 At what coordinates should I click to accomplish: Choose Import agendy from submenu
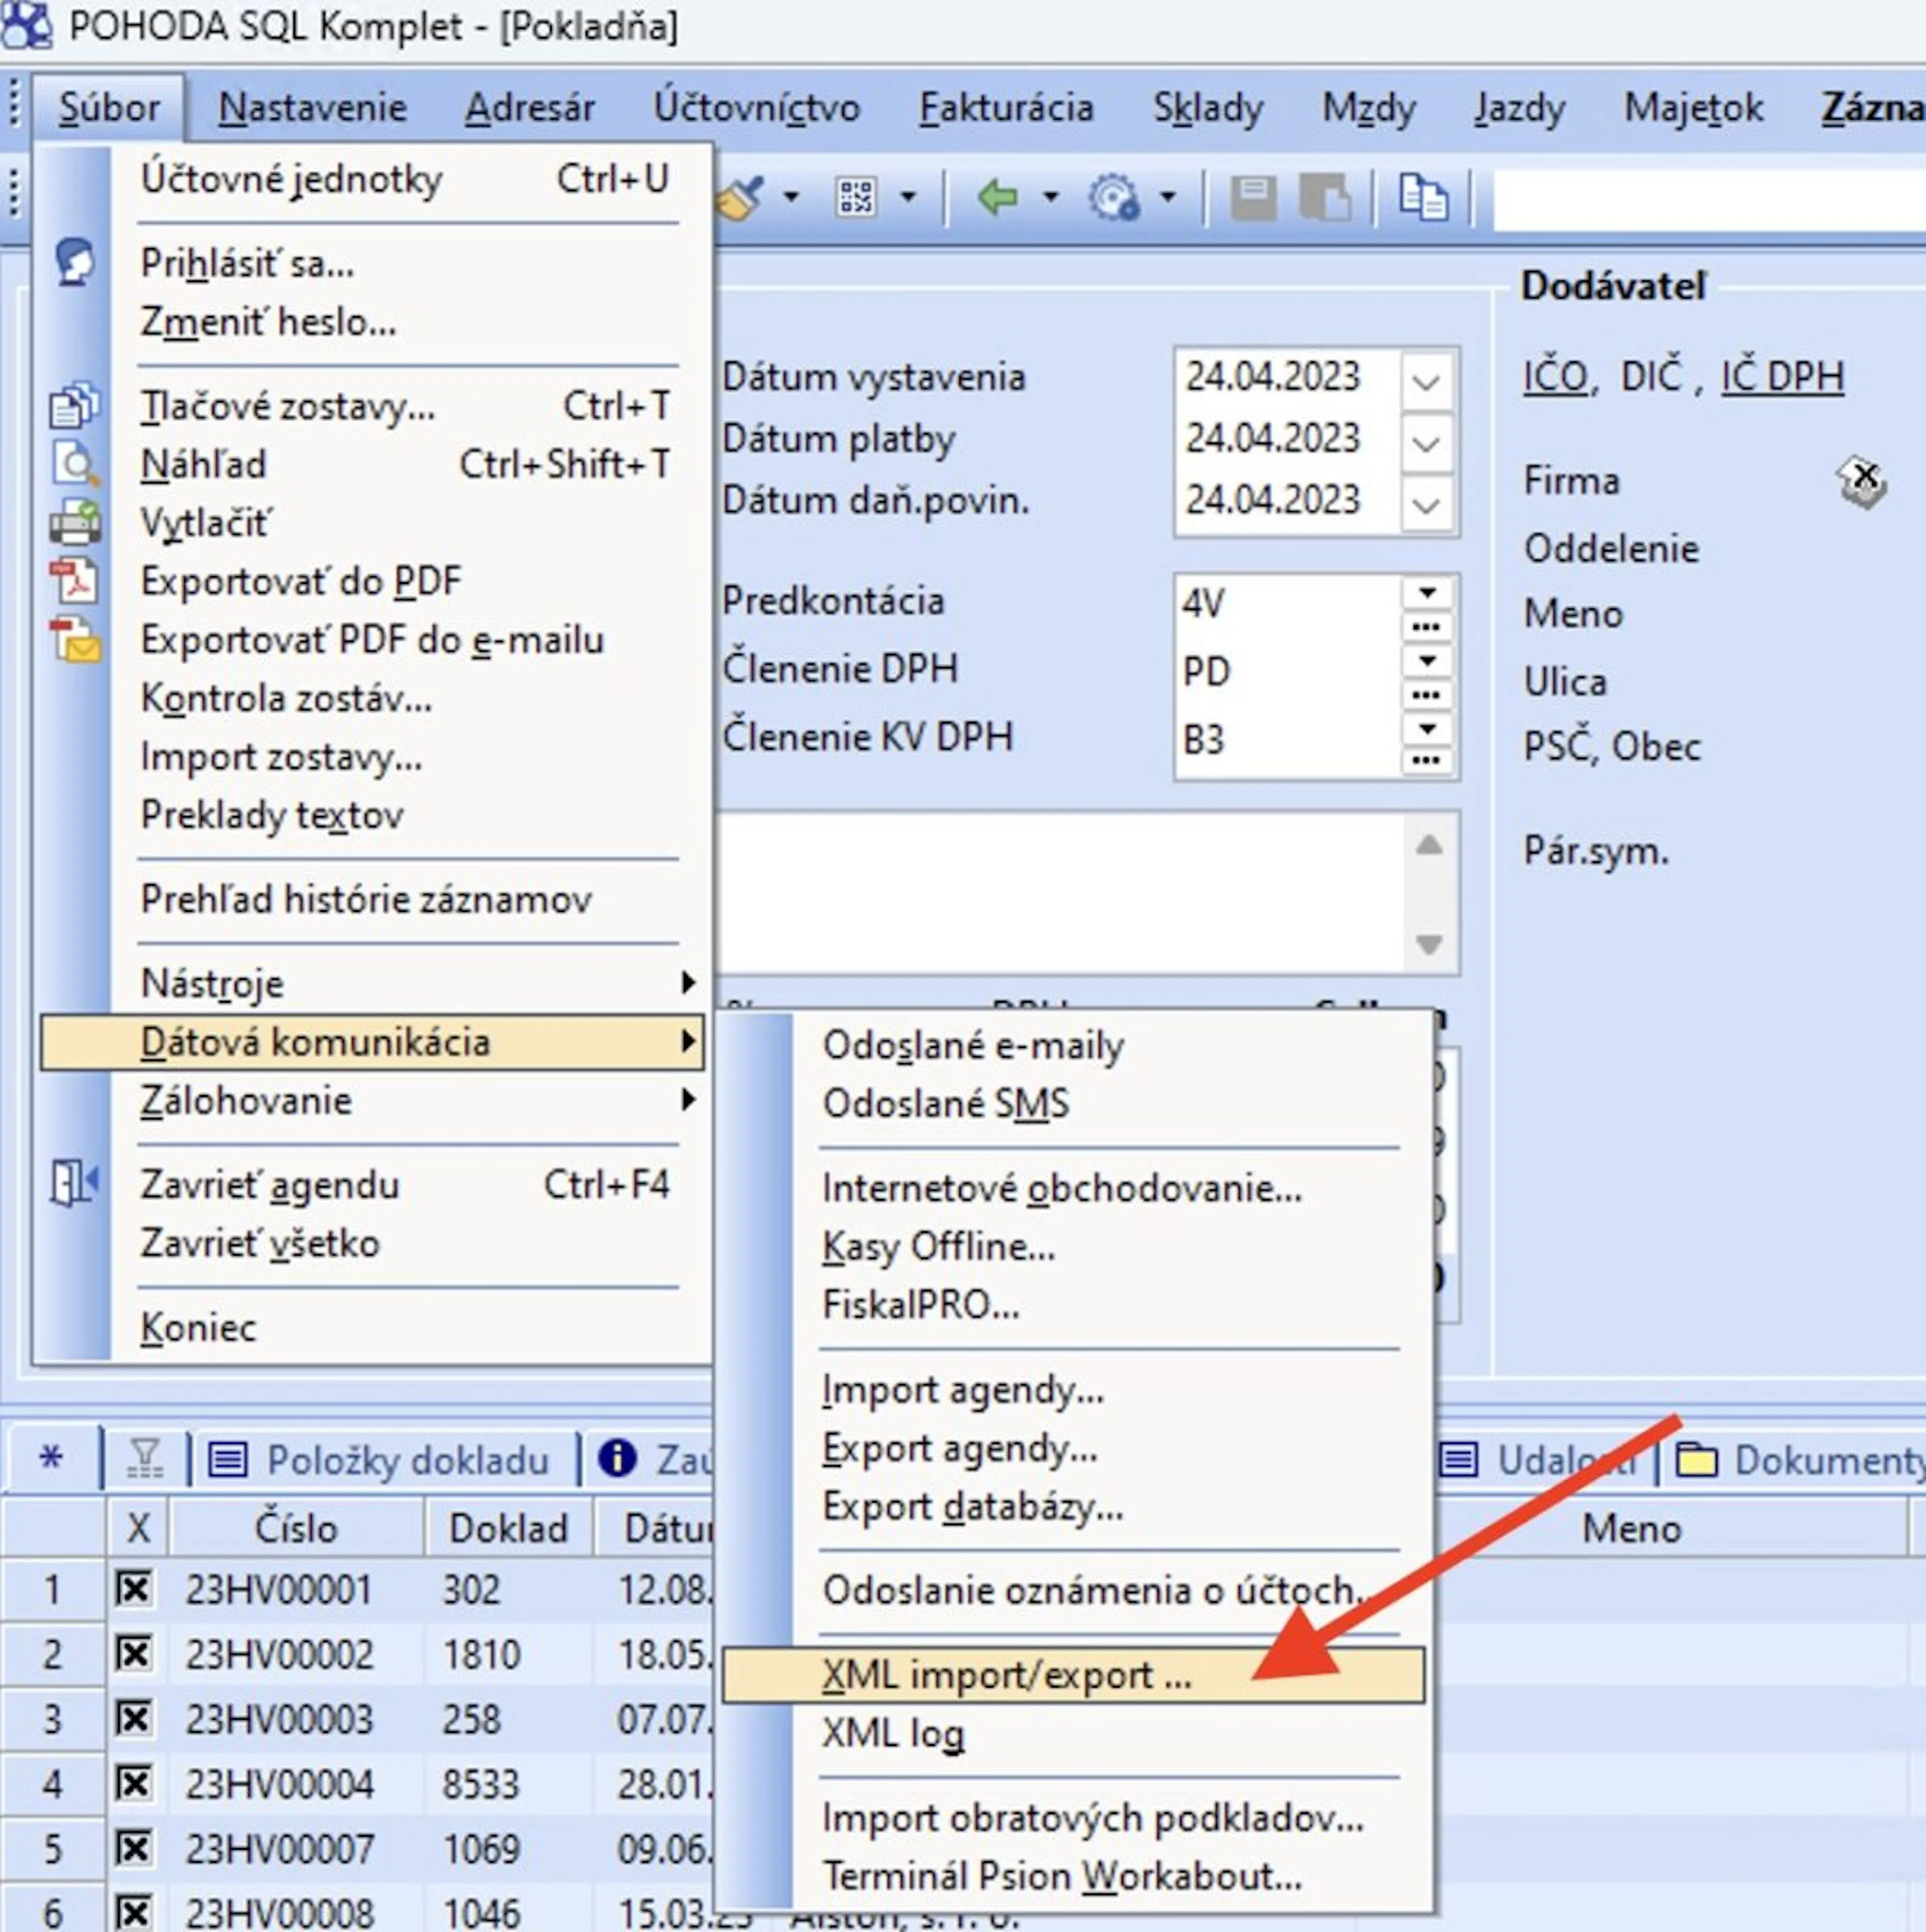tap(1073, 1390)
